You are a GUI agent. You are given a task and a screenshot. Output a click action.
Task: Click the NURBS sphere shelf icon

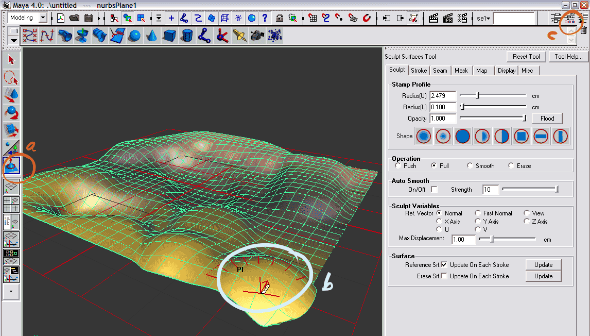click(x=134, y=36)
